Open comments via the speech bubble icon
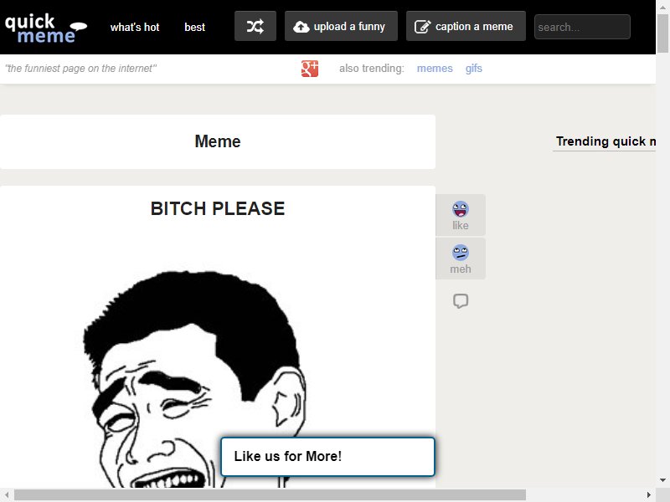This screenshot has height=502, width=670. click(x=461, y=301)
